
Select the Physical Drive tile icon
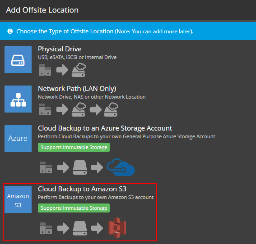click(18, 59)
